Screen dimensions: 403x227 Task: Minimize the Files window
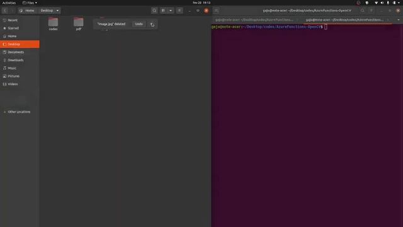(190, 11)
